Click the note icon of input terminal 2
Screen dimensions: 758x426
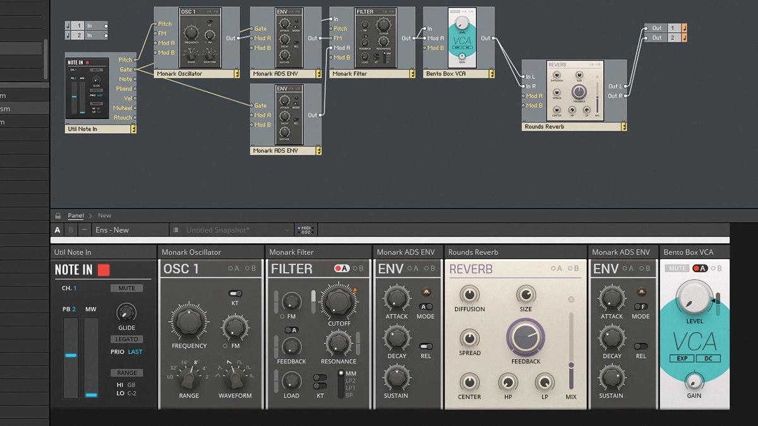[x=68, y=35]
